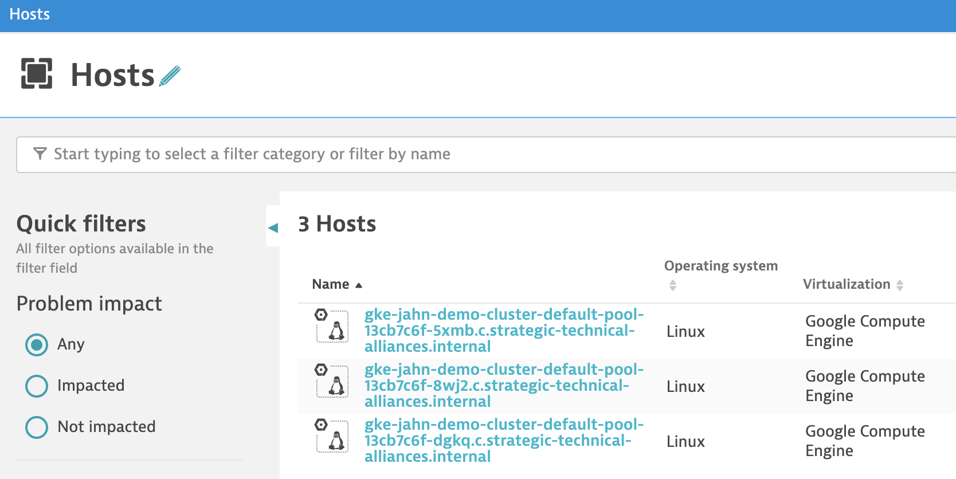Click the funnel filter icon
This screenshot has height=479, width=956.
(x=40, y=154)
